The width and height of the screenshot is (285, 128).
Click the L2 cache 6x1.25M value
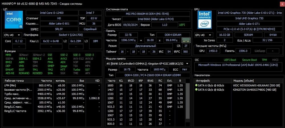click(x=76, y=41)
